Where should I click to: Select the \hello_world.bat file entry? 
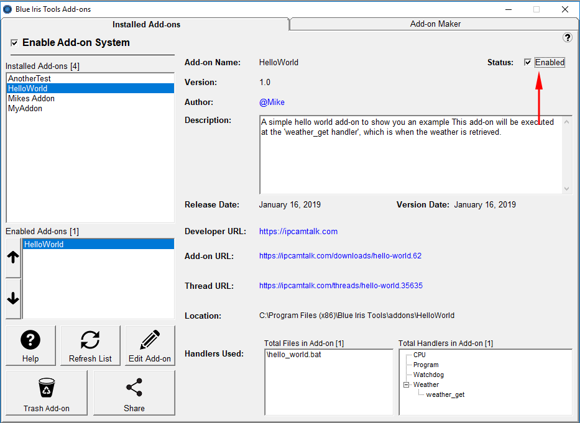(x=293, y=355)
